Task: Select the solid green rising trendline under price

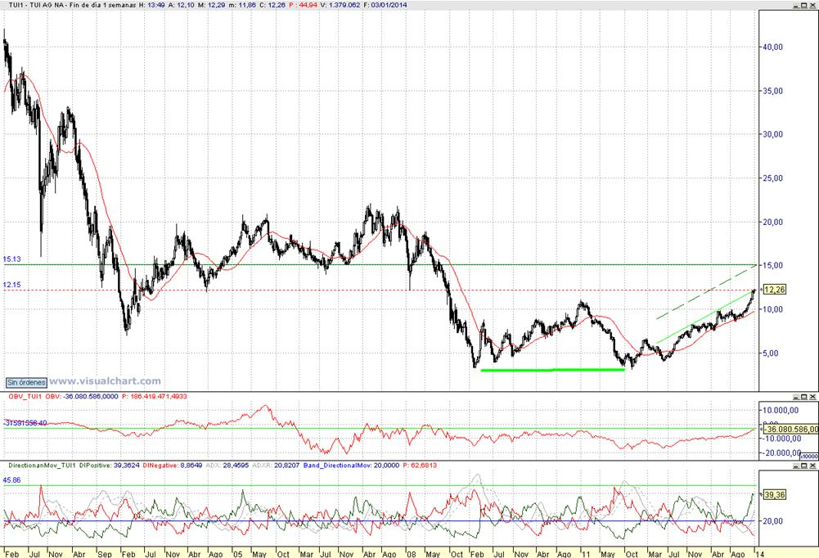Action: (705, 317)
